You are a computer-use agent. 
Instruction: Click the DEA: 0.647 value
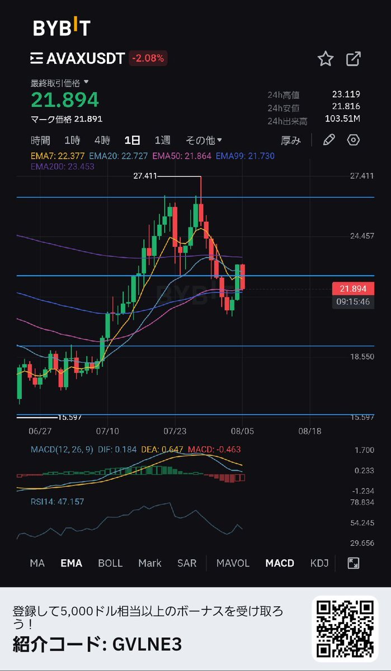[x=162, y=449]
